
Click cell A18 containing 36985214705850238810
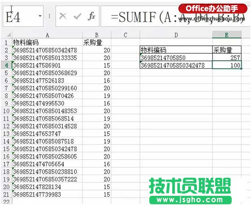pyautogui.click(x=47, y=172)
